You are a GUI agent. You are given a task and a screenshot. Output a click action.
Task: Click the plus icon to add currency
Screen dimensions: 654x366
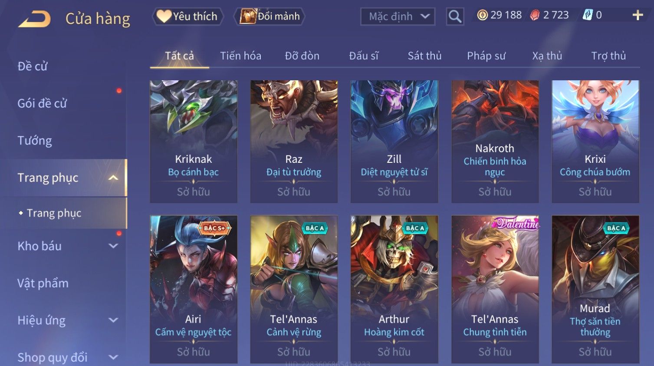638,15
